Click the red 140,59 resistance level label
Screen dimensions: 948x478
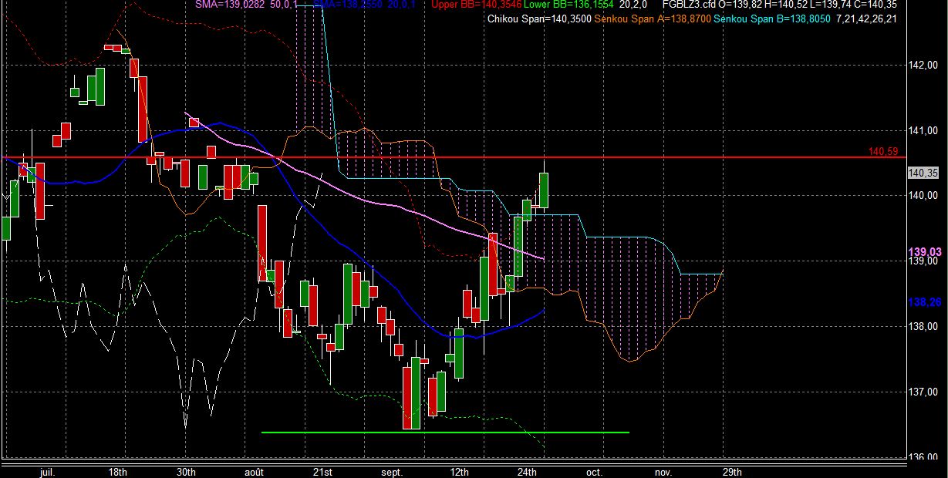(x=883, y=152)
